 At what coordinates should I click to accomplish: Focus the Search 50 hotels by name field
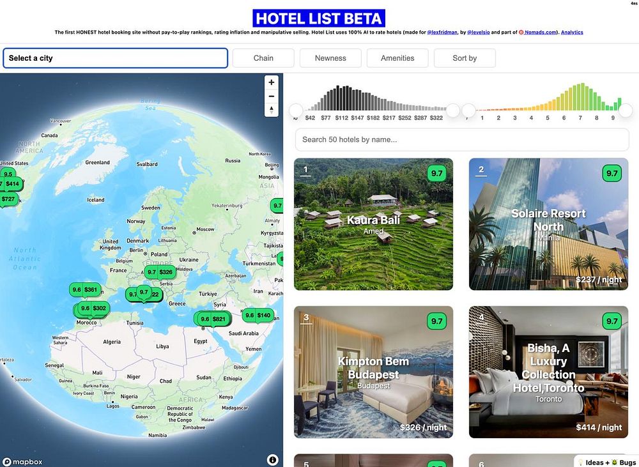(462, 139)
